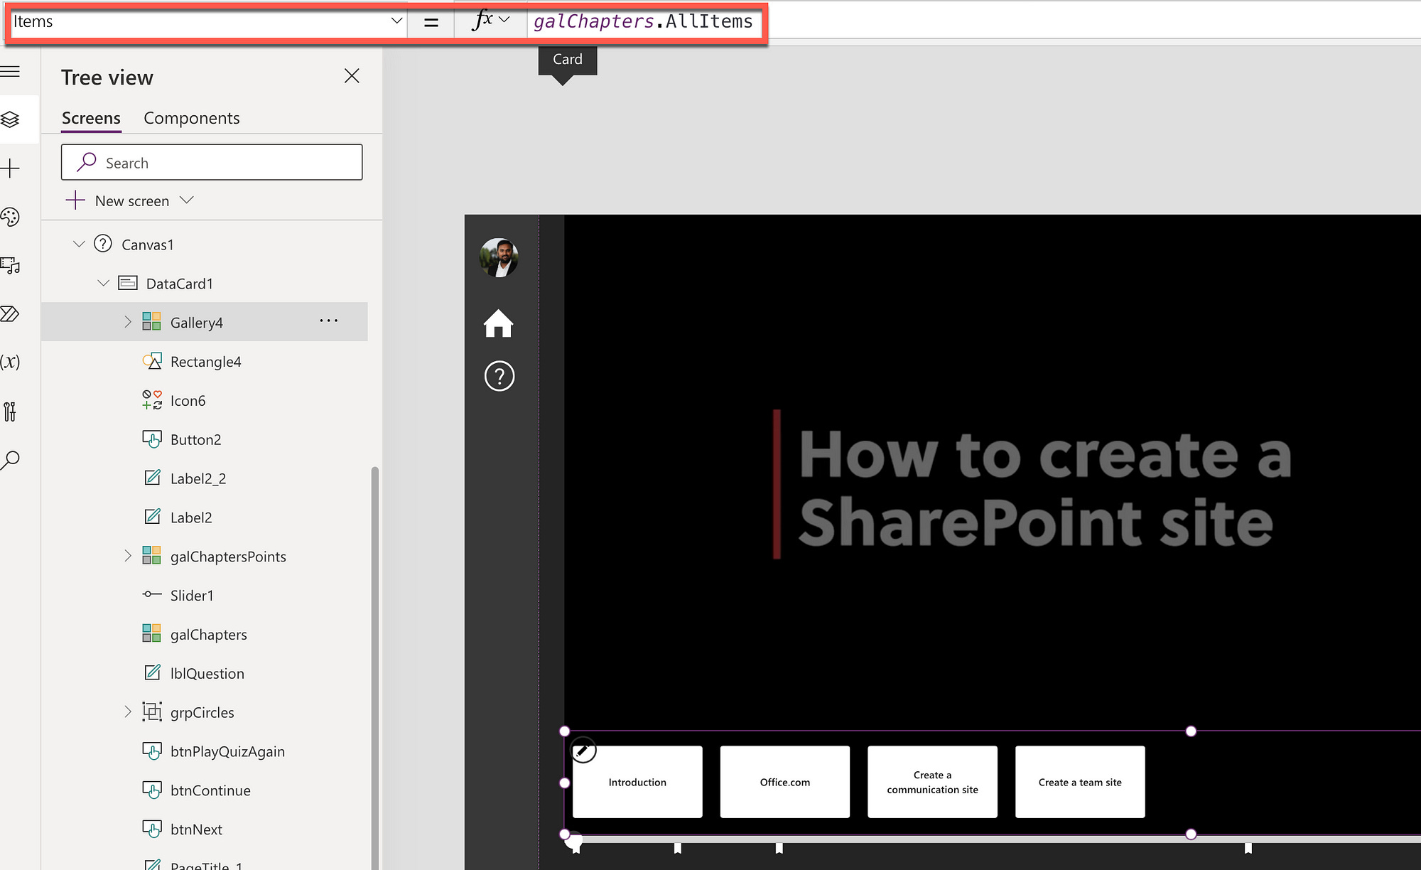Expand the grpCircles group node

coord(128,711)
